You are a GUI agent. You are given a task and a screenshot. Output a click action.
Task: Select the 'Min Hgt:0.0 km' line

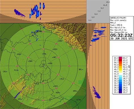118,28
